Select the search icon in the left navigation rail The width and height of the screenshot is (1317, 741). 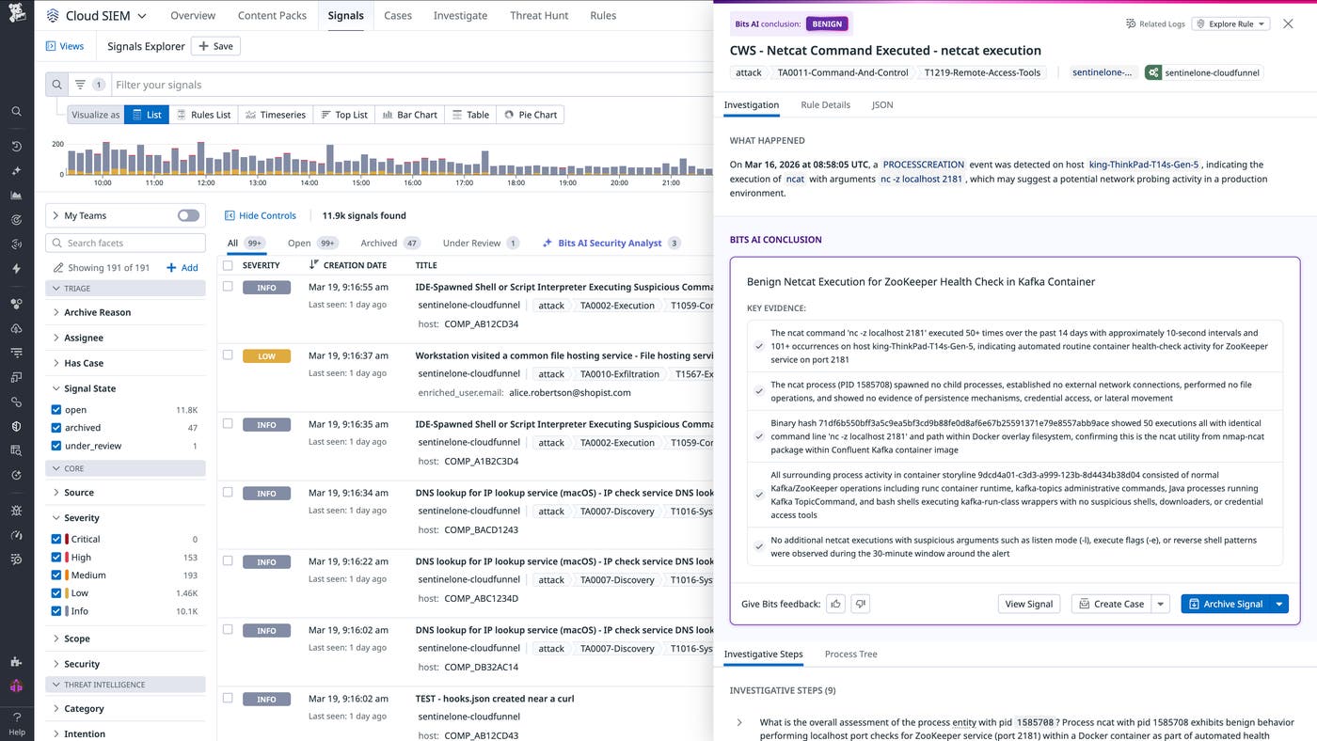point(15,111)
